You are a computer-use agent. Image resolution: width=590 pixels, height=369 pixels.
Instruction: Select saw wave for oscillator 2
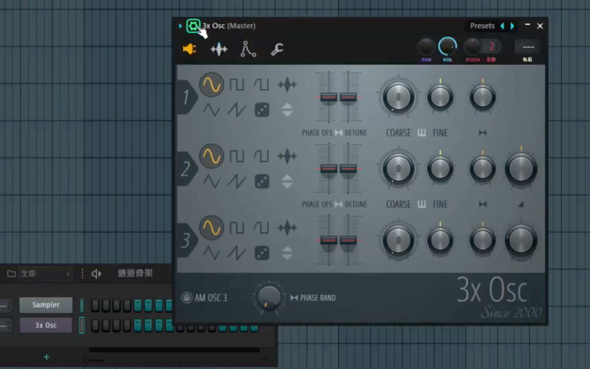click(x=237, y=182)
